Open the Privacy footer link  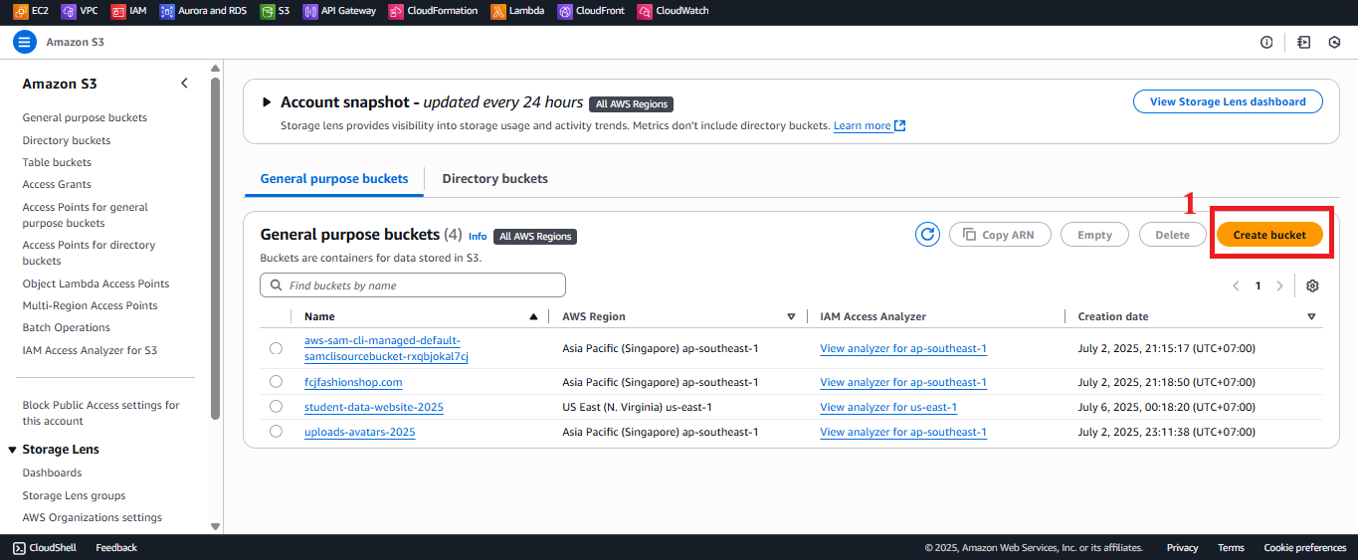[x=1182, y=547]
